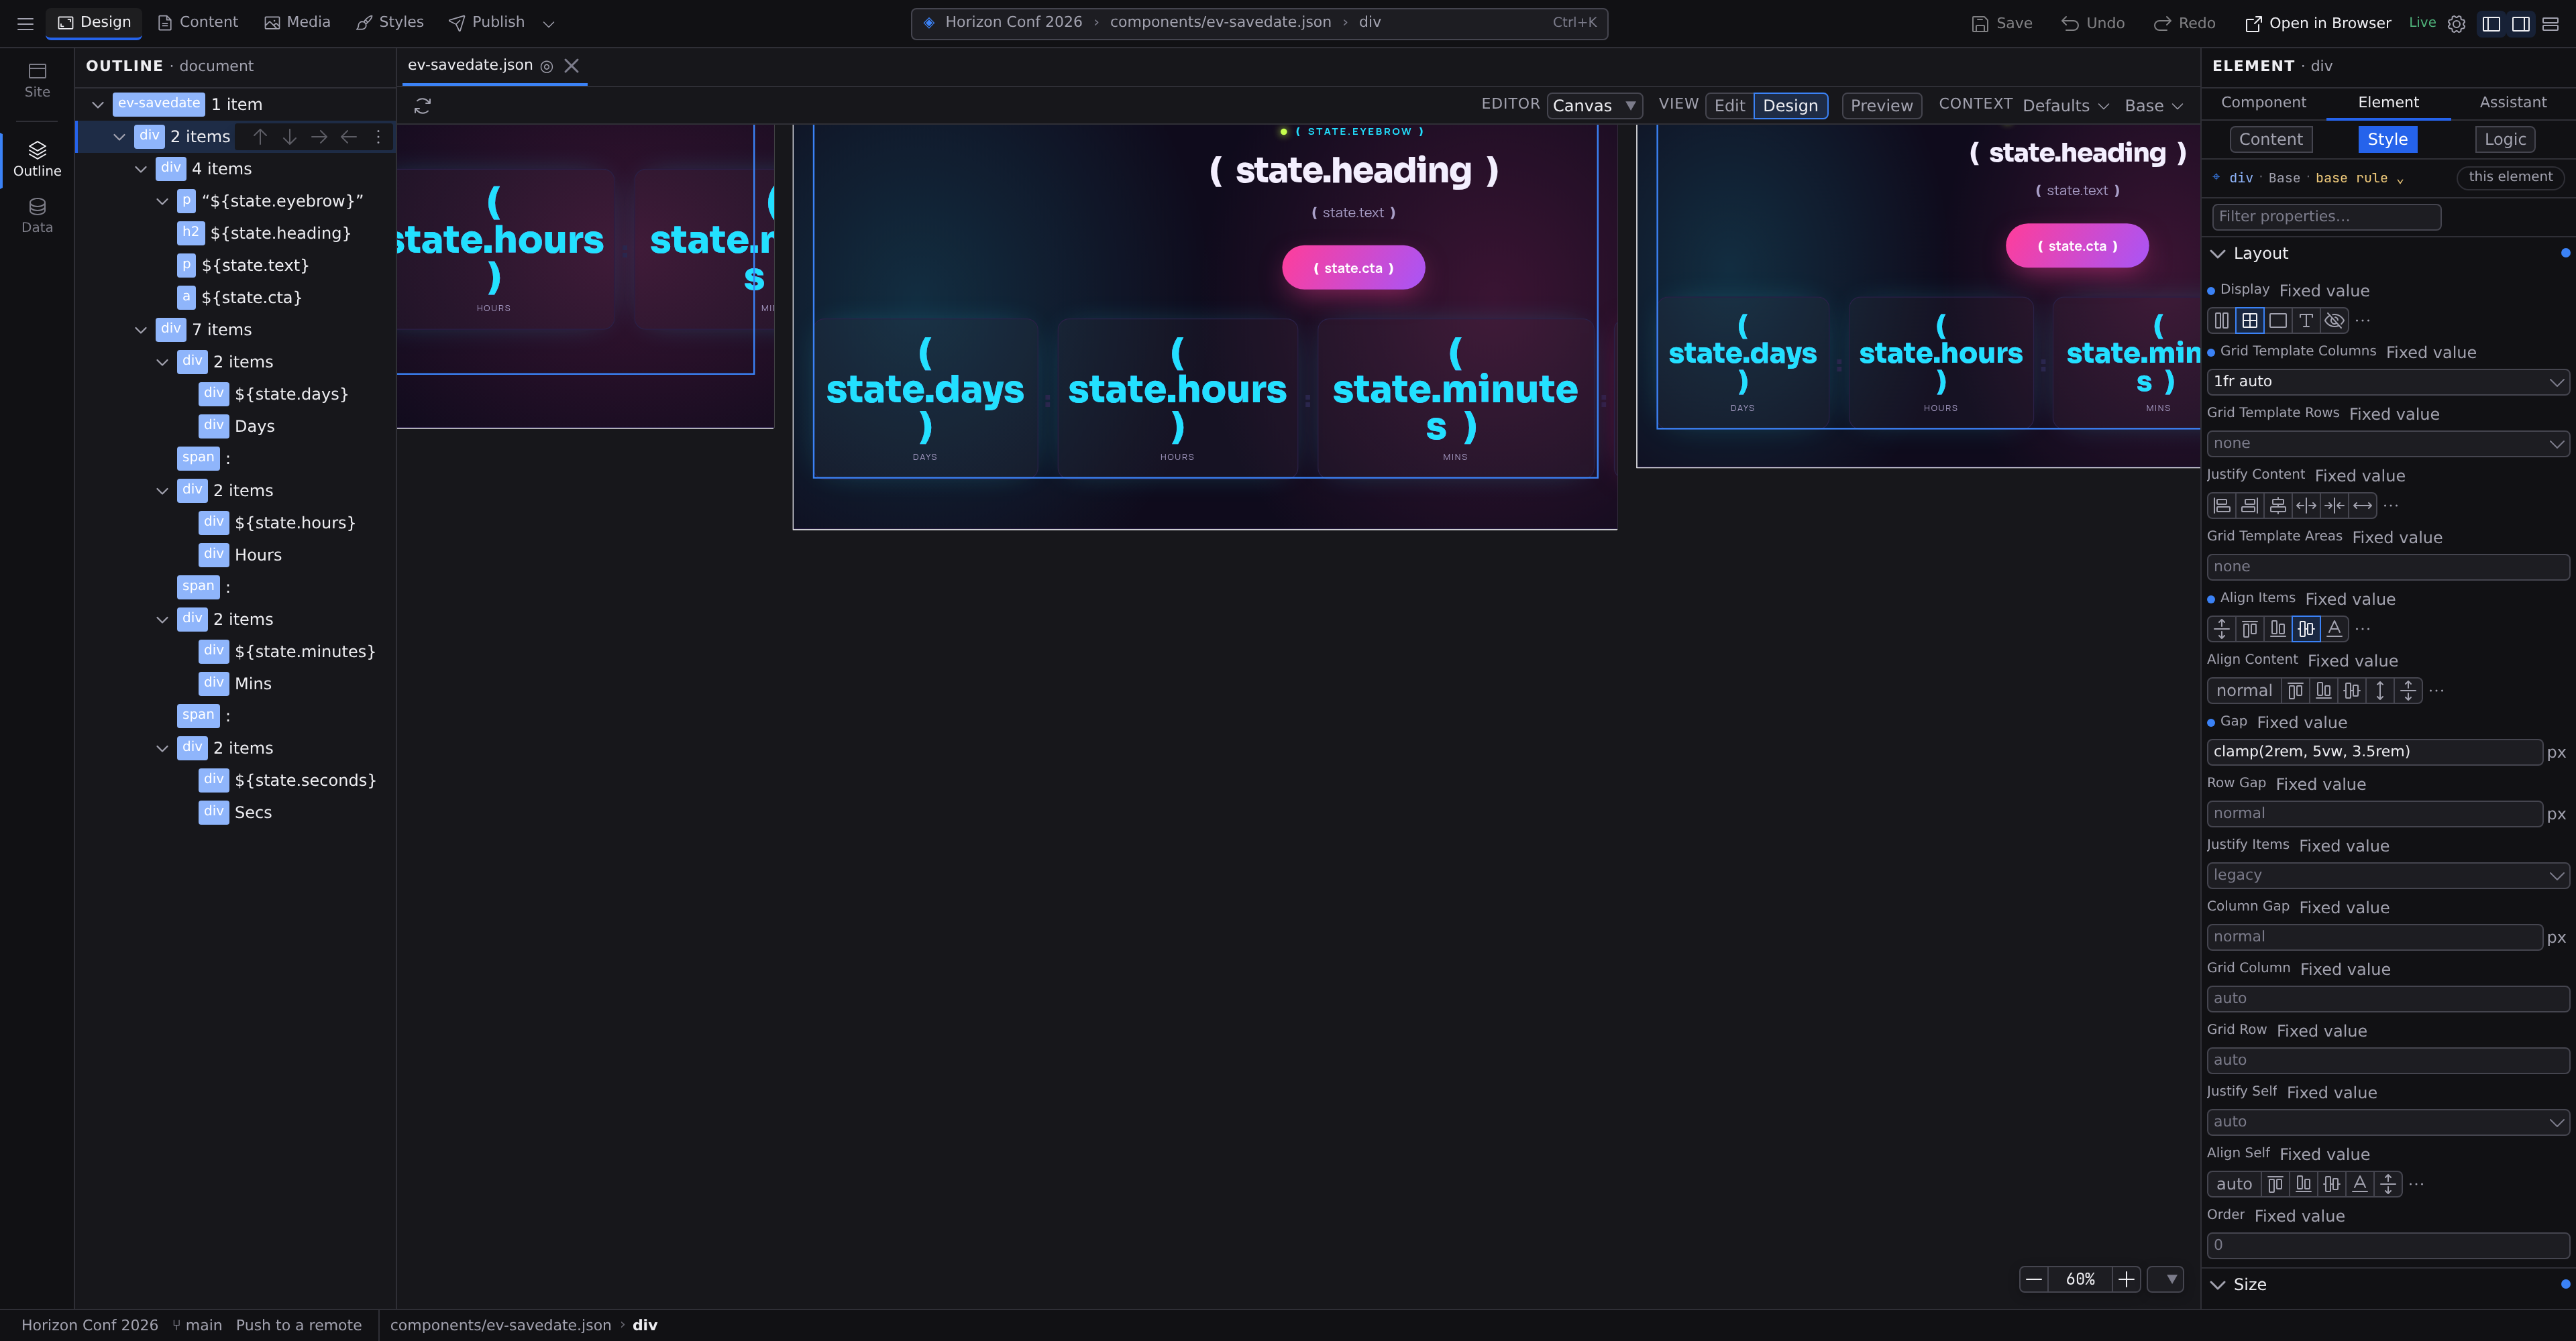Select Align Items center option
The width and height of the screenshot is (2576, 1341).
coord(2306,628)
